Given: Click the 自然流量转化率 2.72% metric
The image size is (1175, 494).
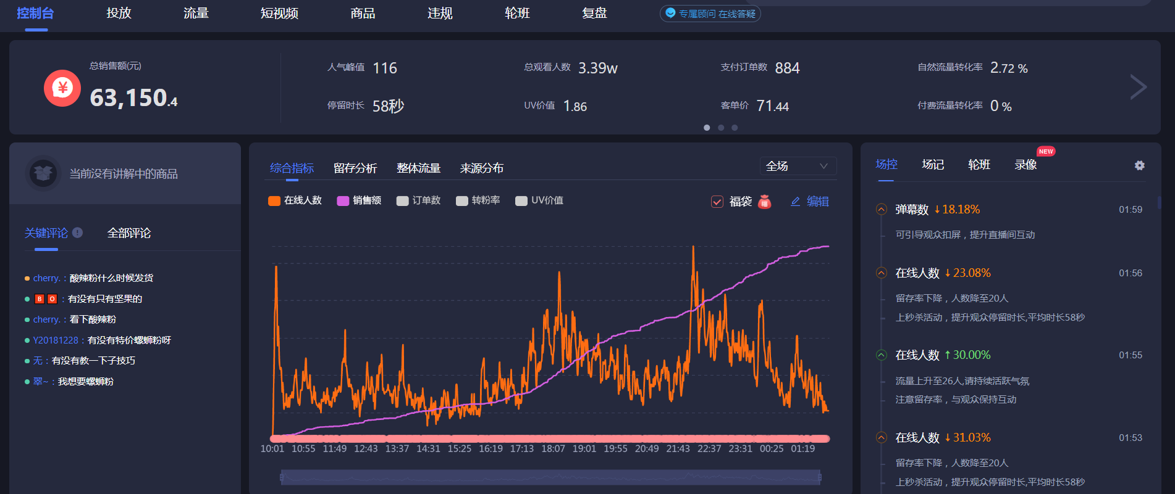Looking at the screenshot, I should [x=972, y=68].
